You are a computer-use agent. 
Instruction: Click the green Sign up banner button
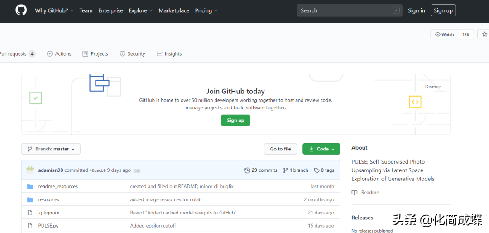click(235, 120)
